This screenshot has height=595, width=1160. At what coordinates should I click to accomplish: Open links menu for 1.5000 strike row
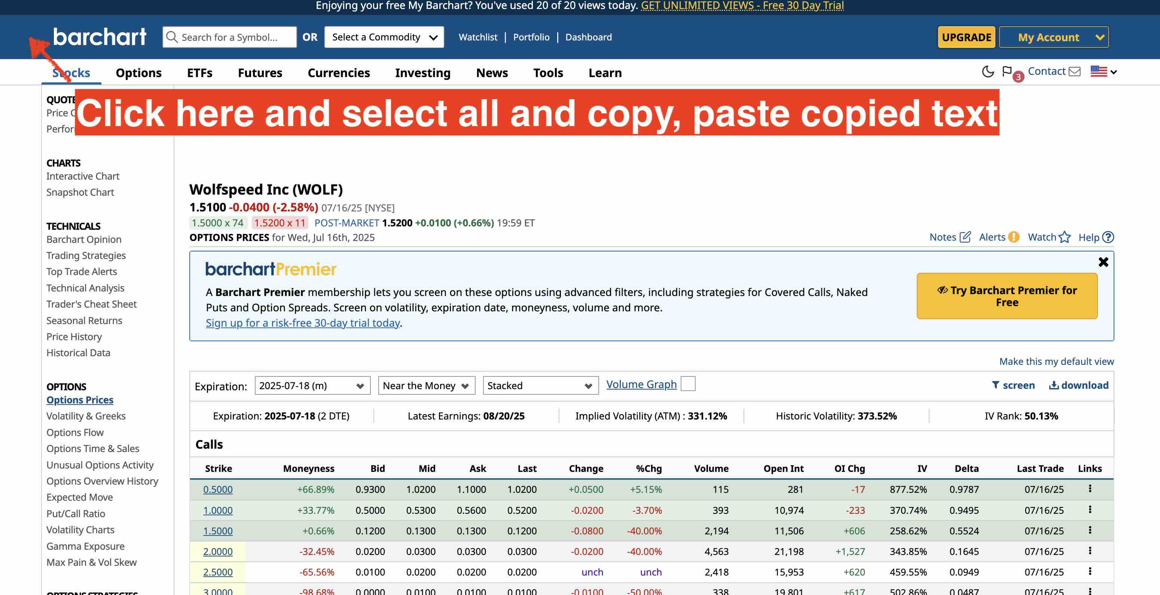[x=1090, y=530]
